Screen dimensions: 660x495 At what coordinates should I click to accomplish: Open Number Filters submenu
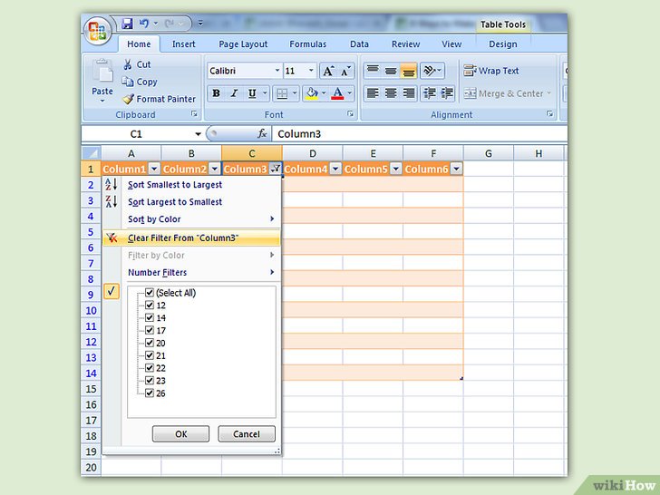[191, 272]
